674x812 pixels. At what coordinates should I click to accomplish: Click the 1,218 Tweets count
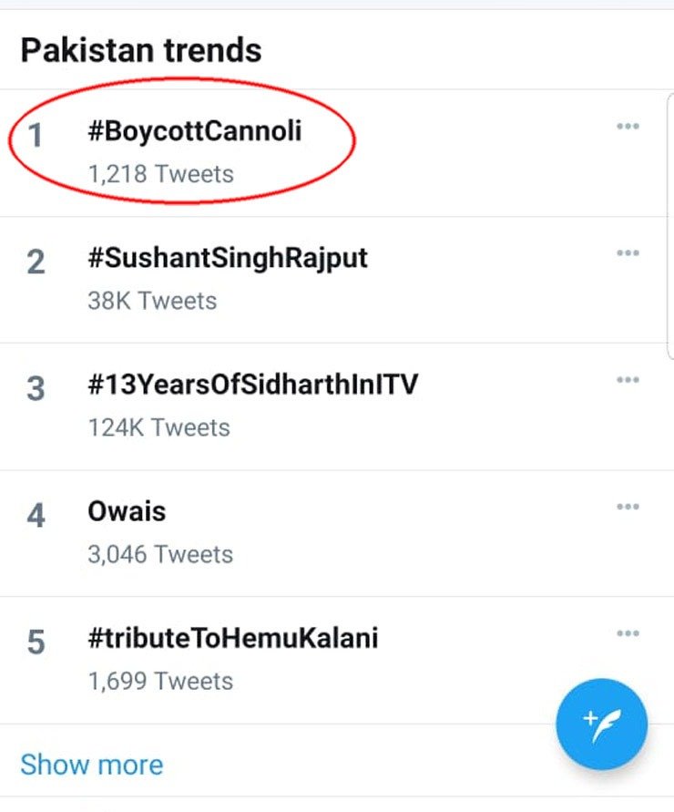[160, 173]
